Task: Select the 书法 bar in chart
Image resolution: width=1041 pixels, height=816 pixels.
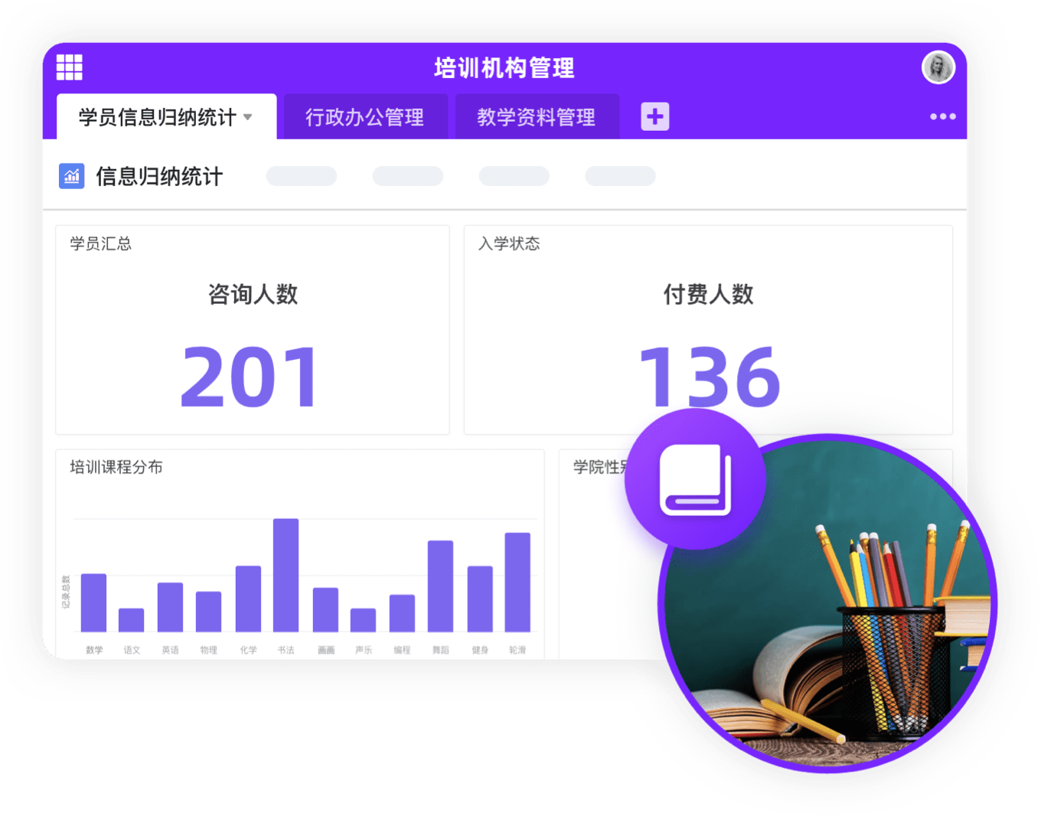Action: pyautogui.click(x=286, y=576)
